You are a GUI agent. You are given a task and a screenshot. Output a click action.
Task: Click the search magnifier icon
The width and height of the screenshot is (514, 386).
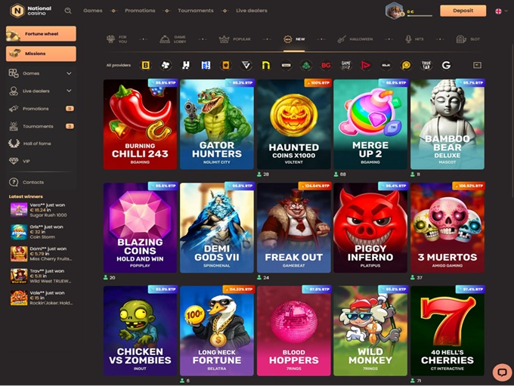[68, 11]
